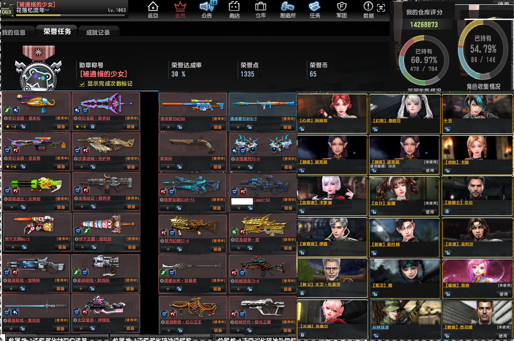Select the 星战前线·射线枪 weapon image
The width and height of the screenshot is (514, 341).
(106, 265)
